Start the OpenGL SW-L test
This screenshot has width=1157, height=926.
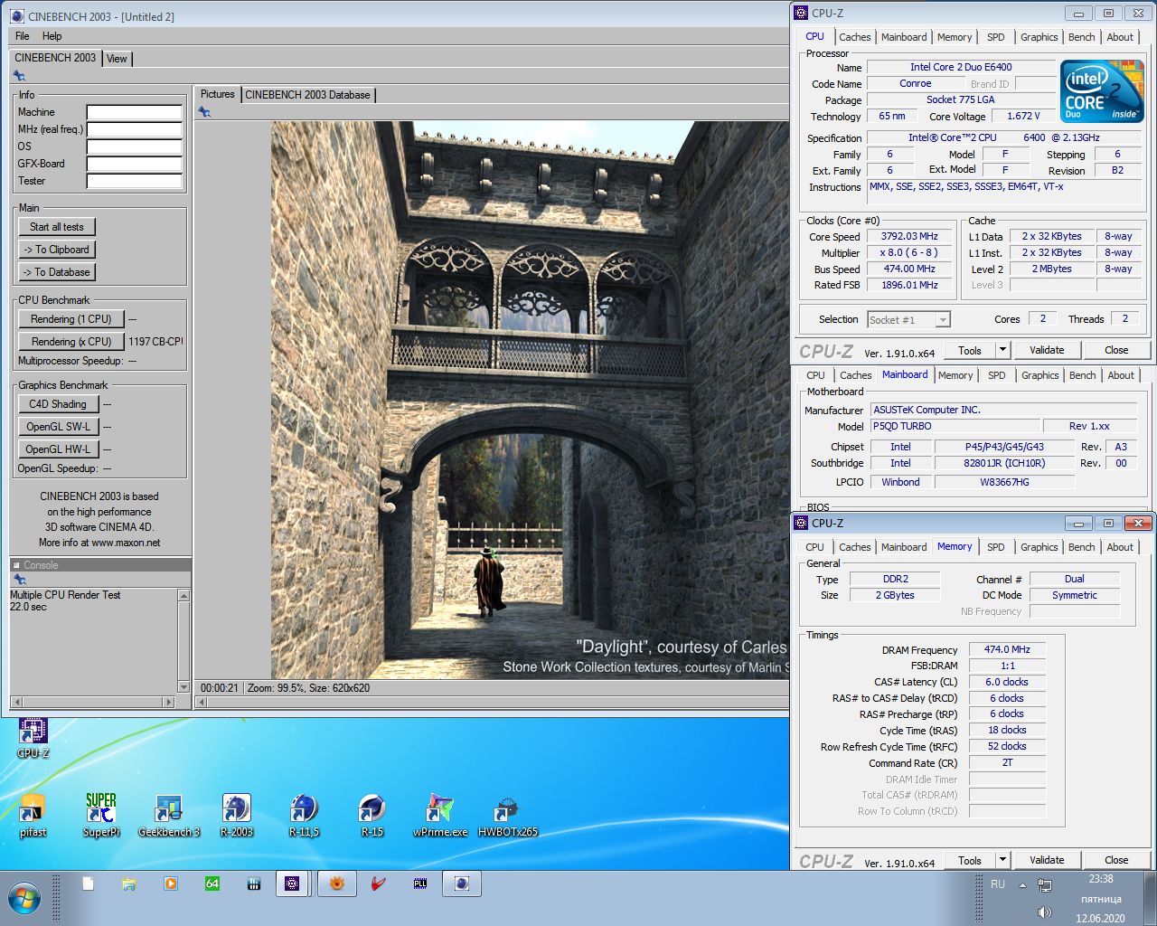point(58,427)
